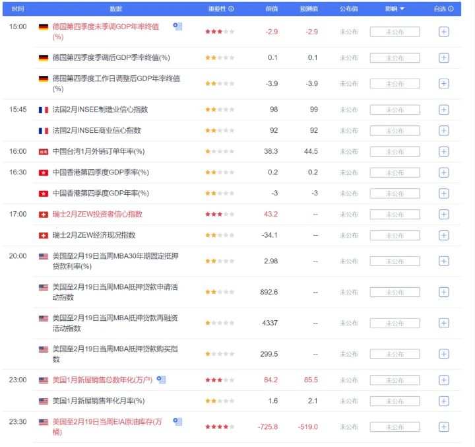Image resolution: width=475 pixels, height=447 pixels.
Task: Click the info icon next to 自选 header
Action: (x=451, y=9)
